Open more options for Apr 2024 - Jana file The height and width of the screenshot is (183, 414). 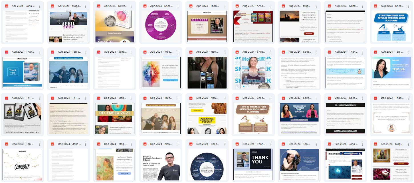tap(40, 6)
